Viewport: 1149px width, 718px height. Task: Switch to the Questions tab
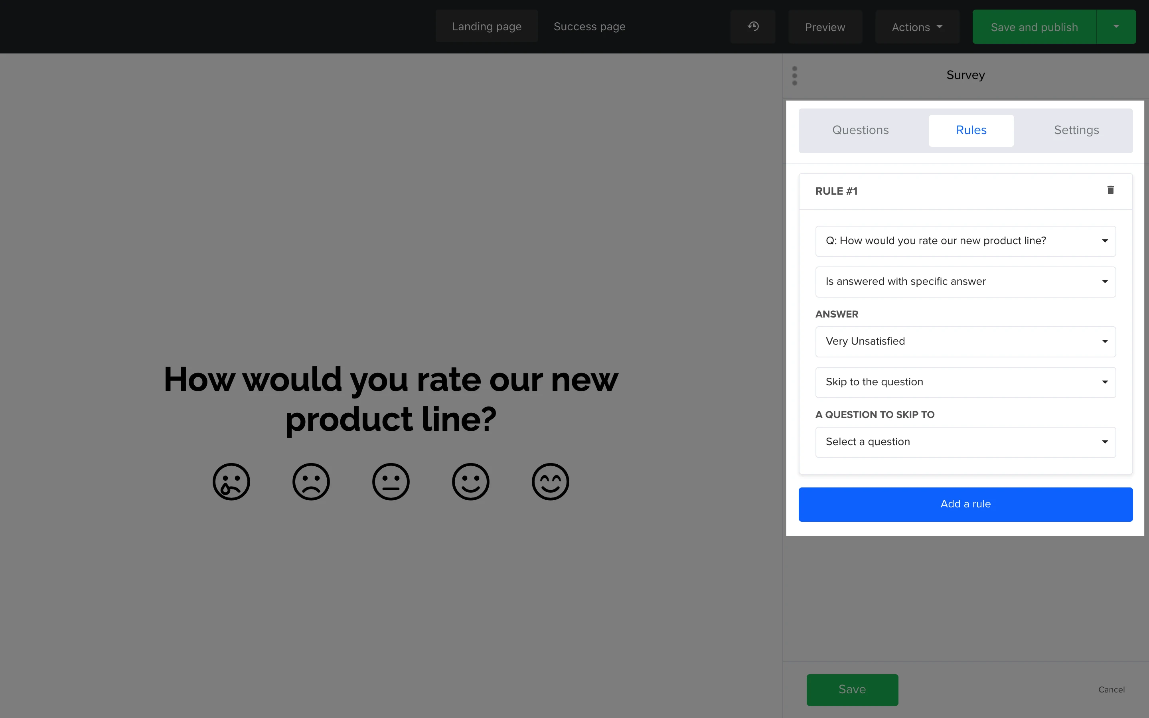860,130
